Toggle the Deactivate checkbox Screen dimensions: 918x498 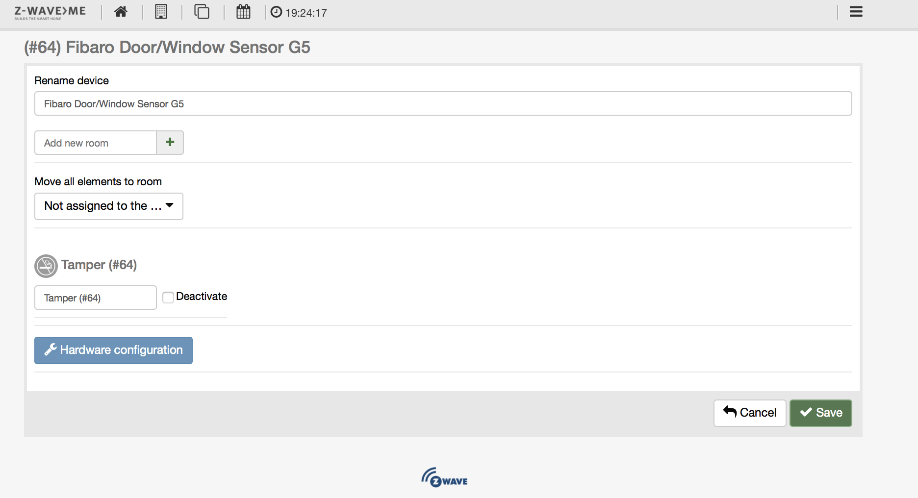pyautogui.click(x=168, y=297)
